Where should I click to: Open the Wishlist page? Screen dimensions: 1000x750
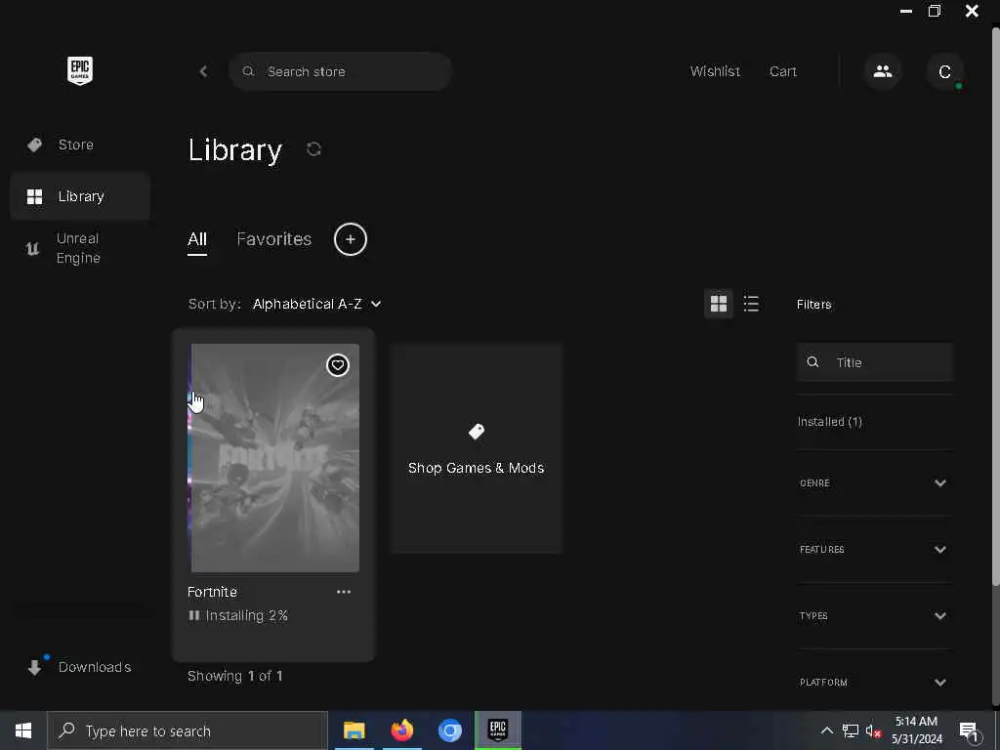pos(715,71)
